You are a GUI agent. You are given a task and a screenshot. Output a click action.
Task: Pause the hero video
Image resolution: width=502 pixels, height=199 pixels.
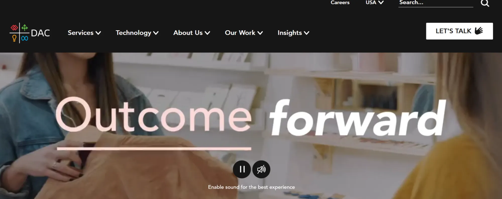pos(242,169)
